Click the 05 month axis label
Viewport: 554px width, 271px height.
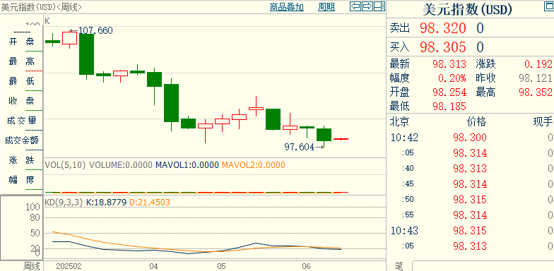[221, 266]
